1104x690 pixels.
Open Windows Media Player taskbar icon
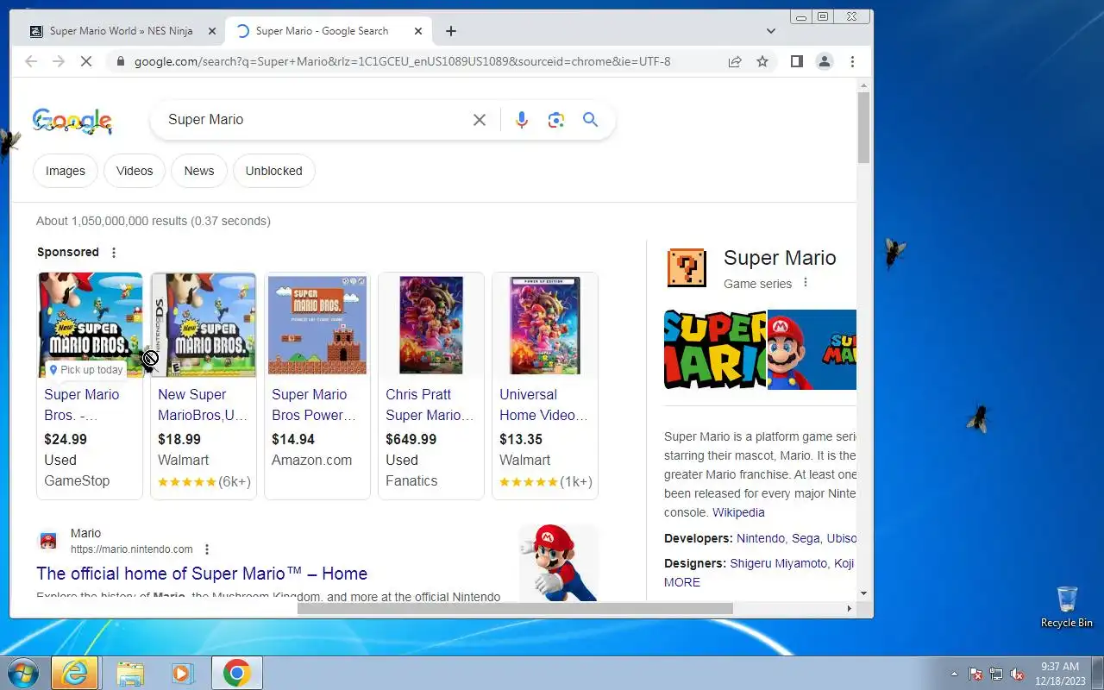pos(183,673)
